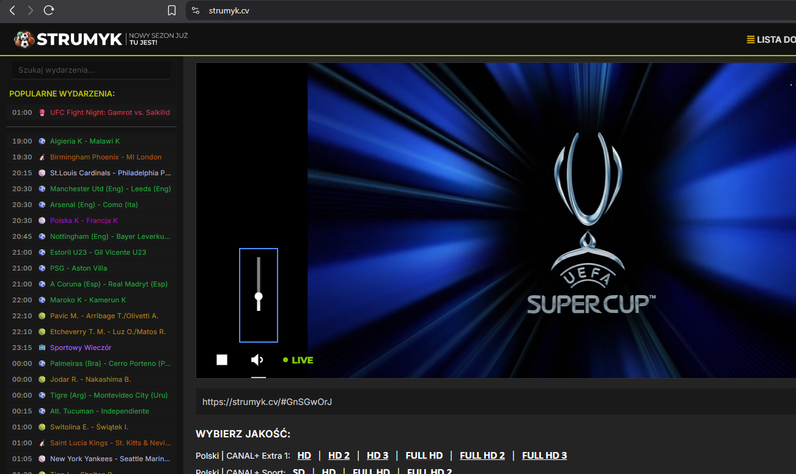Open the Switolina E. - Świątek I. match
This screenshot has height=474, width=796.
(92, 427)
